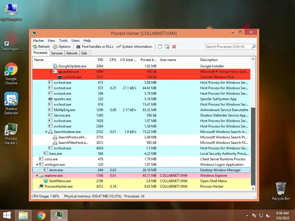
Task: Click the search magnifier icon
Action: click(x=254, y=46)
